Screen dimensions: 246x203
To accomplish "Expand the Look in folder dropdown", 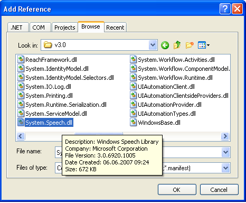I will pyautogui.click(x=153, y=45).
